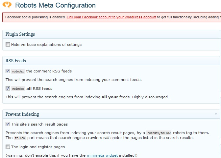Collapse the Prevent Indexing panel arrow

coord(216,114)
